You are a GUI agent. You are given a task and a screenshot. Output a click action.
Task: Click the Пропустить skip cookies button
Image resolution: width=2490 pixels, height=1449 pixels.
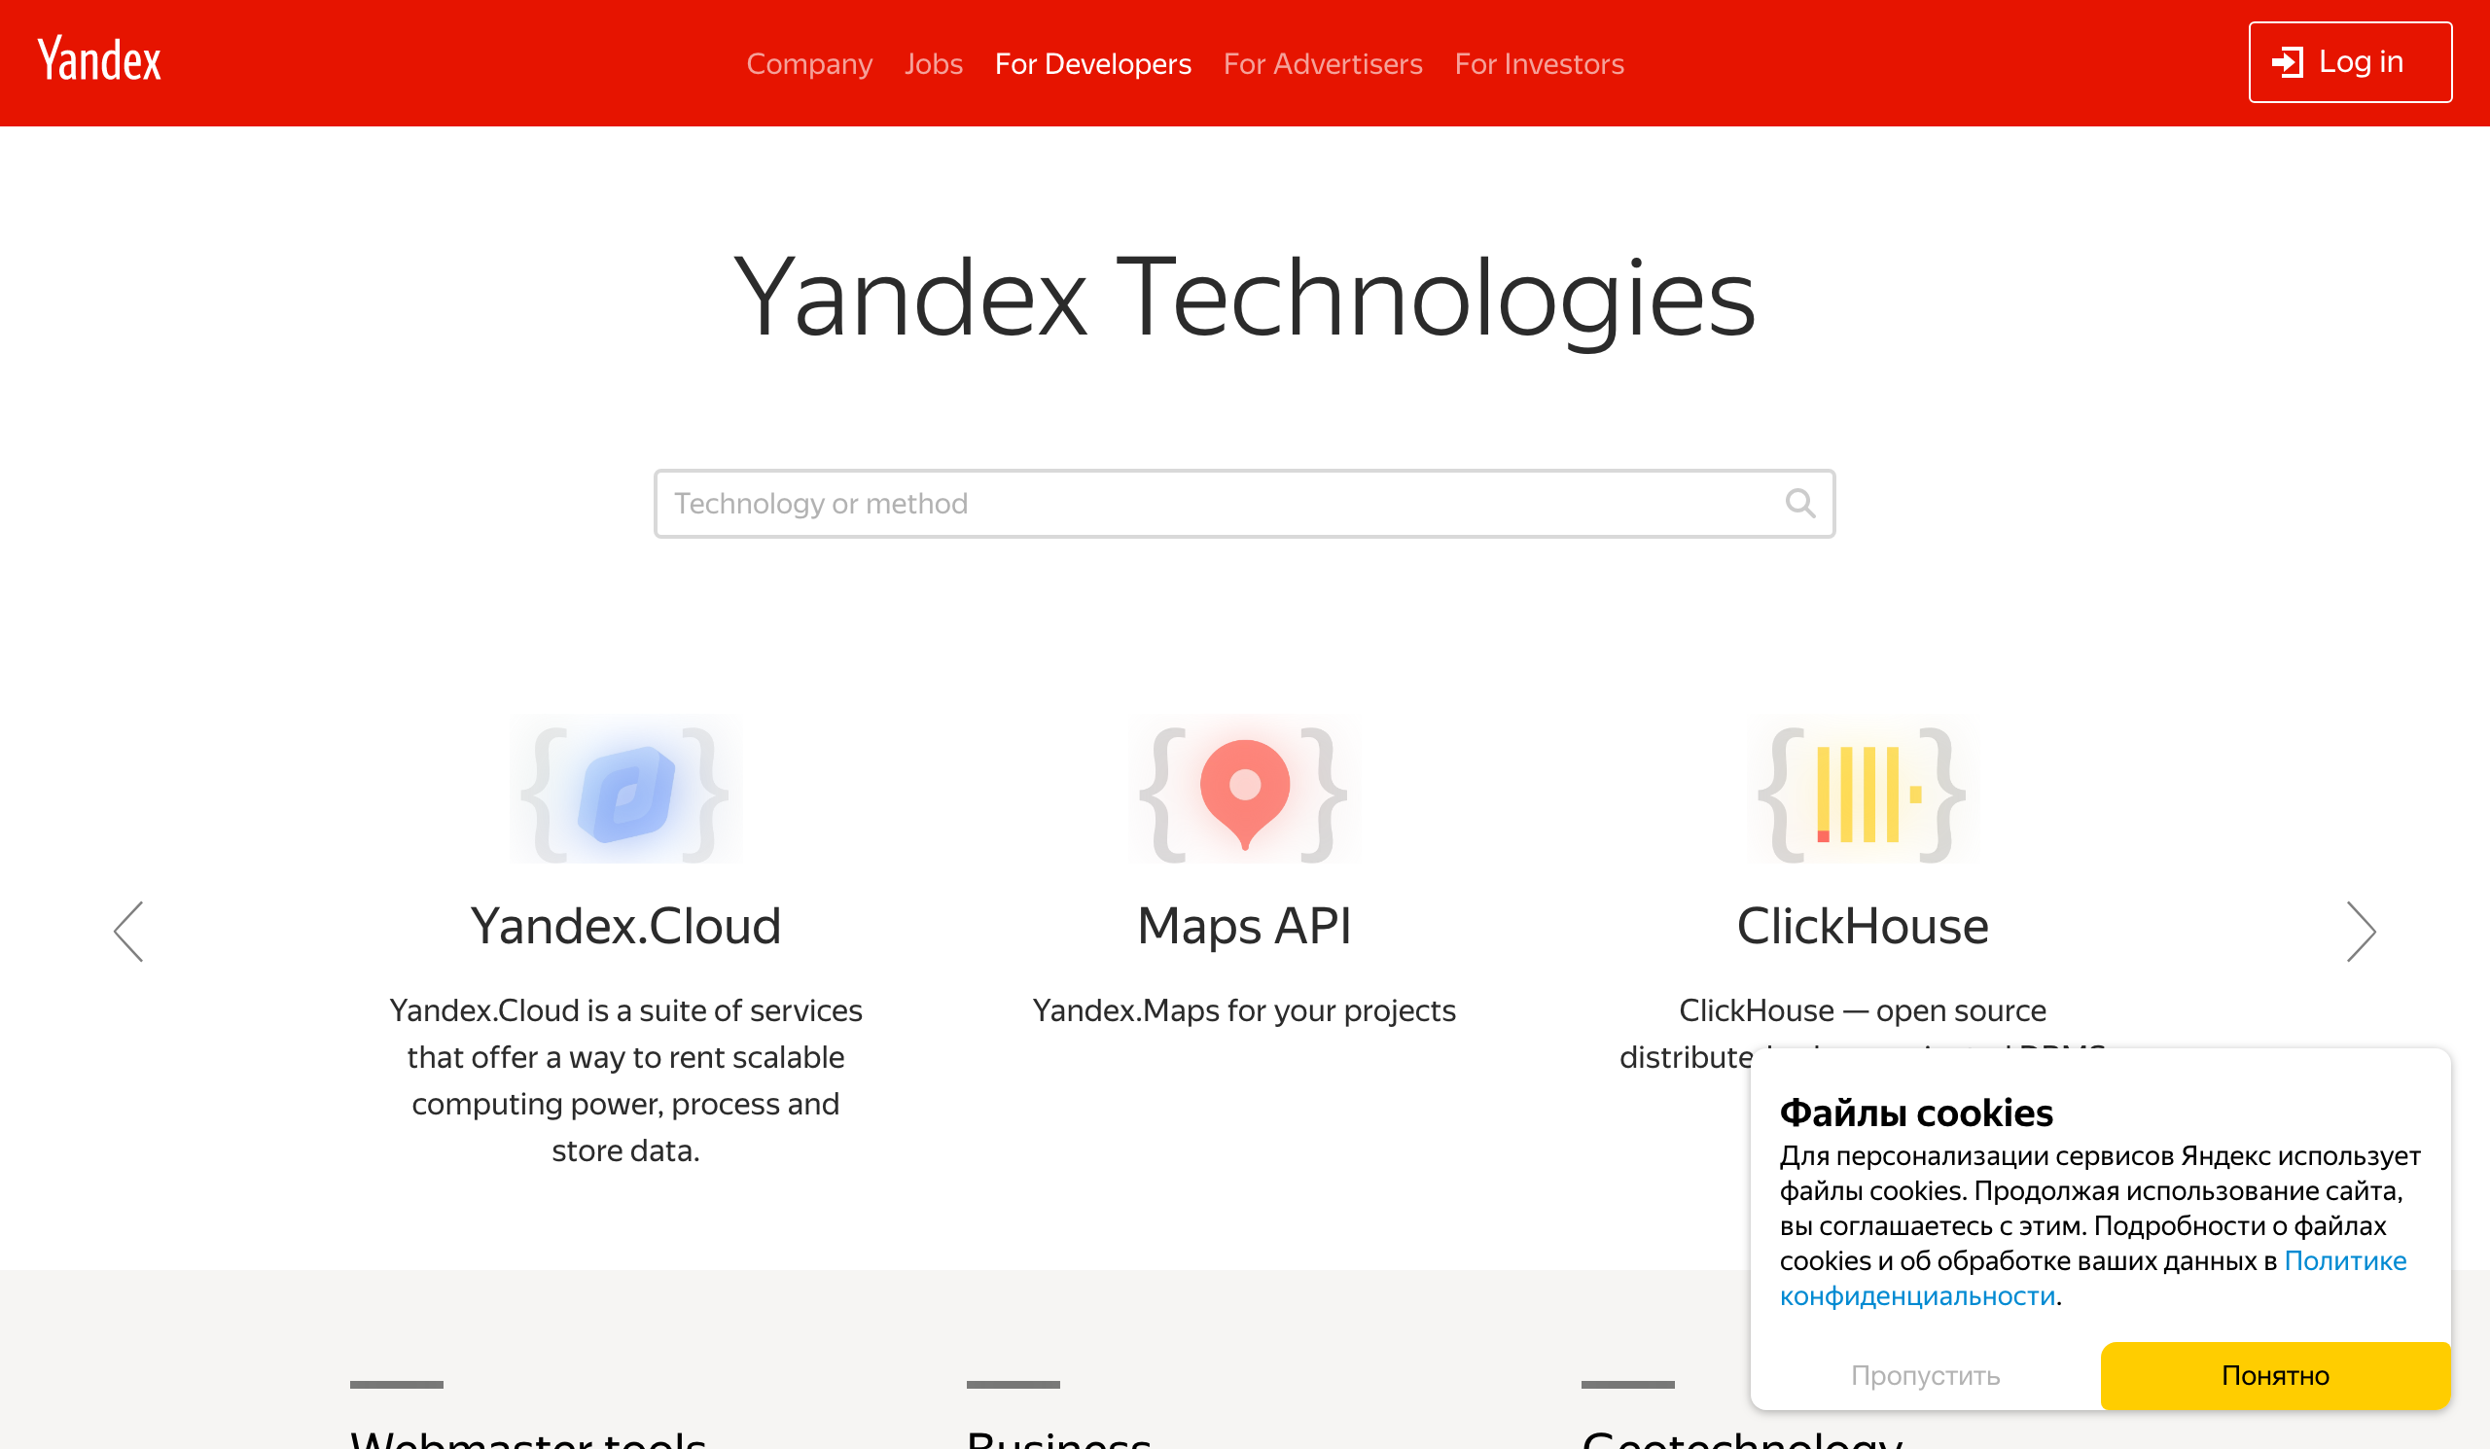click(1926, 1375)
